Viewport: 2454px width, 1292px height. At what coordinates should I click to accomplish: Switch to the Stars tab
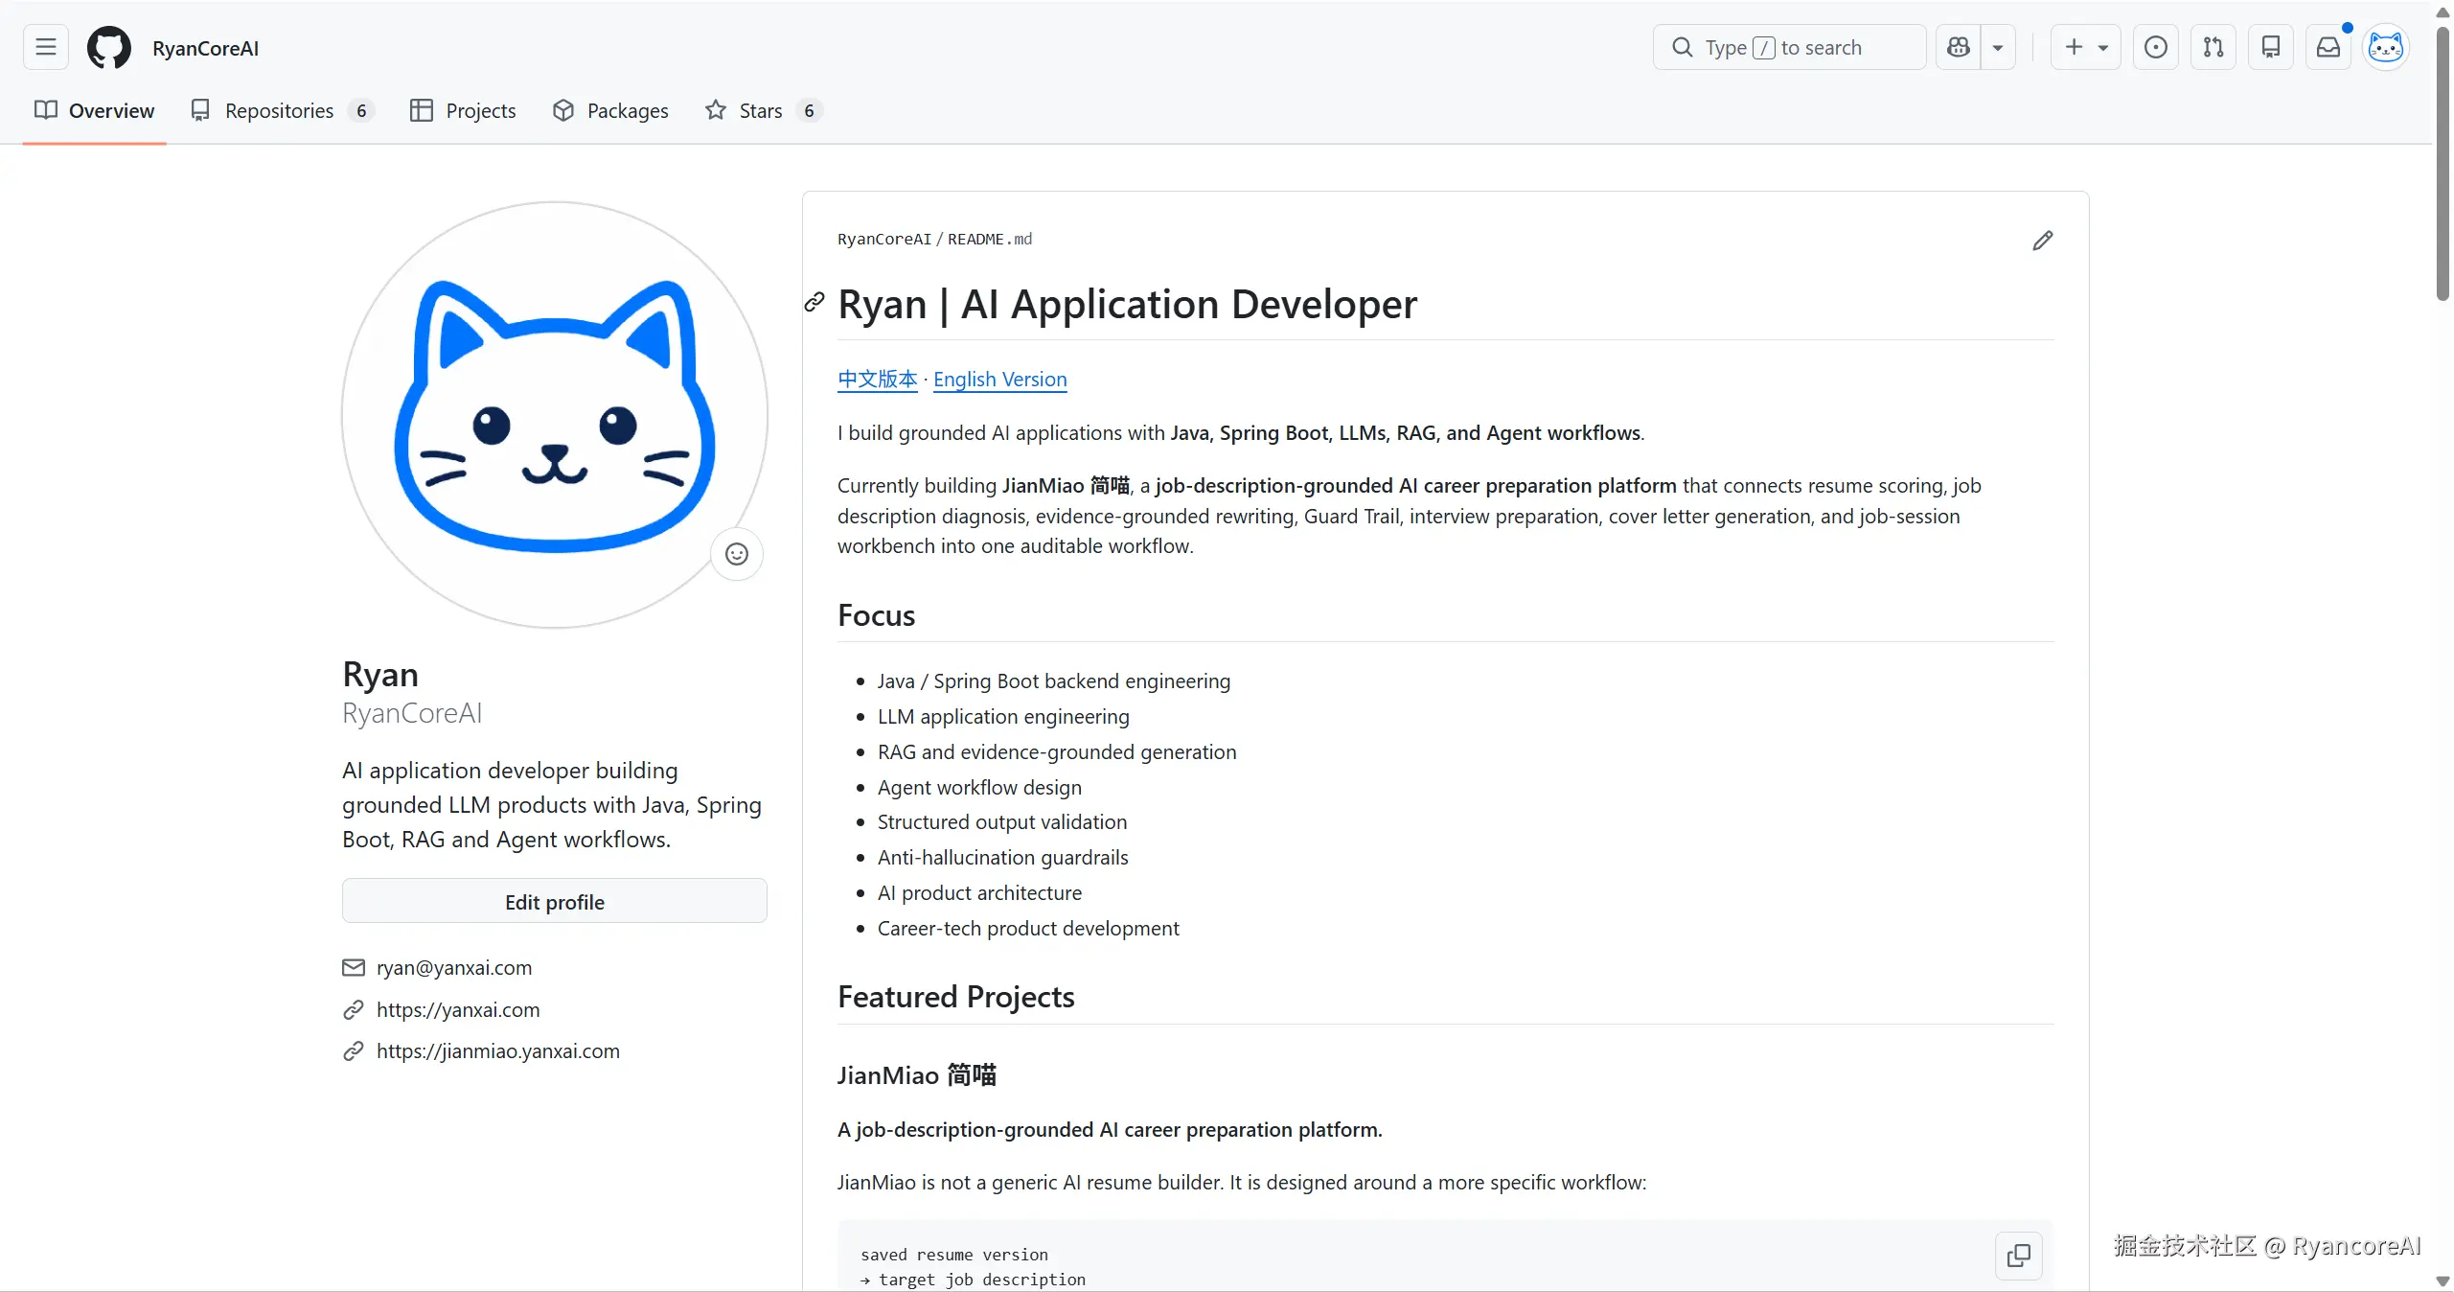coord(764,110)
